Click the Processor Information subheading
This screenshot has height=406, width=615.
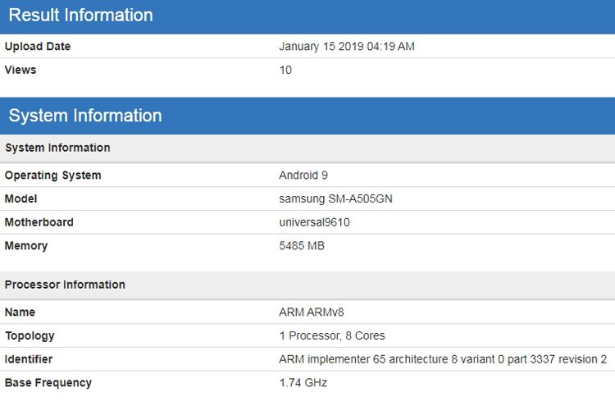65,285
